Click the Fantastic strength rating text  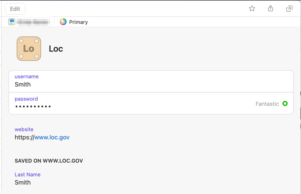pos(267,104)
